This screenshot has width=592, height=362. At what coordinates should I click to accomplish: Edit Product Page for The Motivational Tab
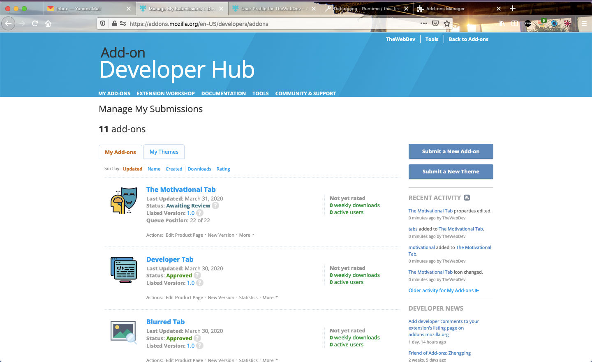tap(184, 235)
